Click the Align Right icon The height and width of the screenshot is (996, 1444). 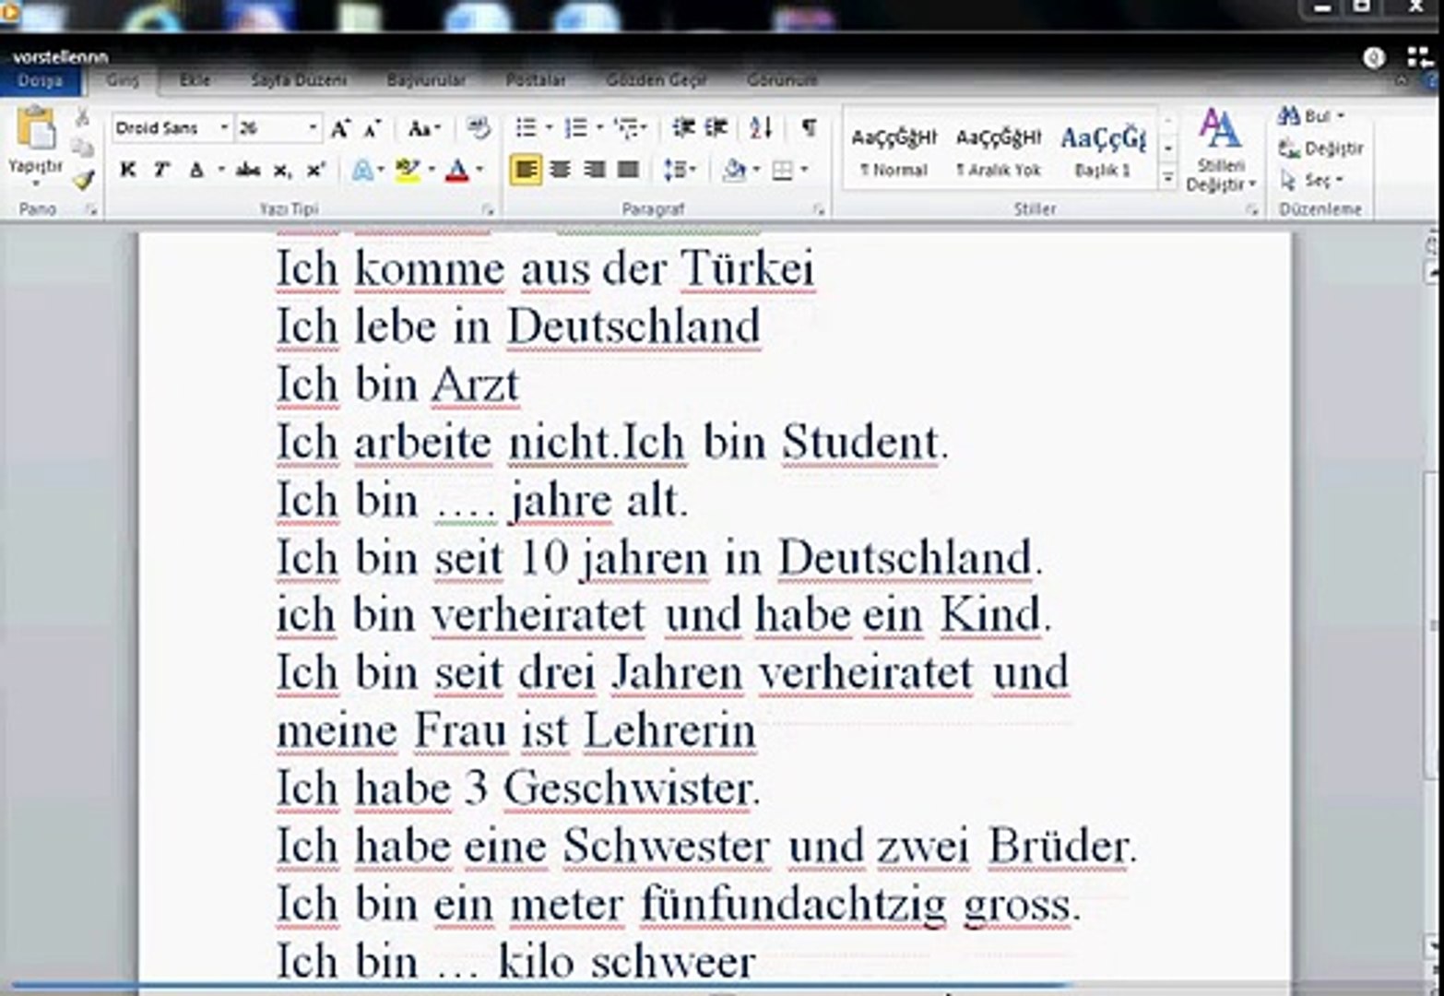click(594, 170)
